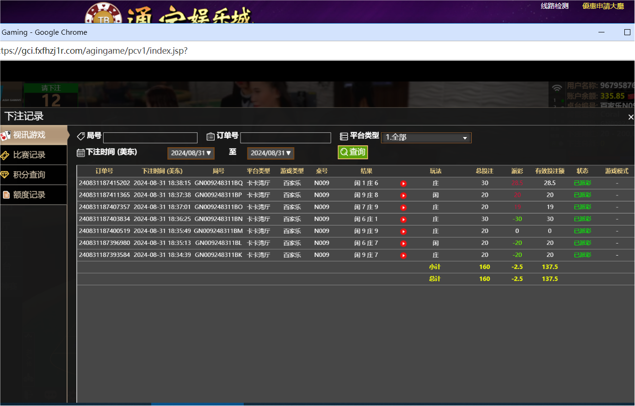Click the 查询 search button
This screenshot has width=635, height=406.
(352, 152)
